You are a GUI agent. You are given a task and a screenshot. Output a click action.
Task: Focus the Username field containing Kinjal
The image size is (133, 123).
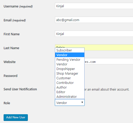[x=94, y=6]
